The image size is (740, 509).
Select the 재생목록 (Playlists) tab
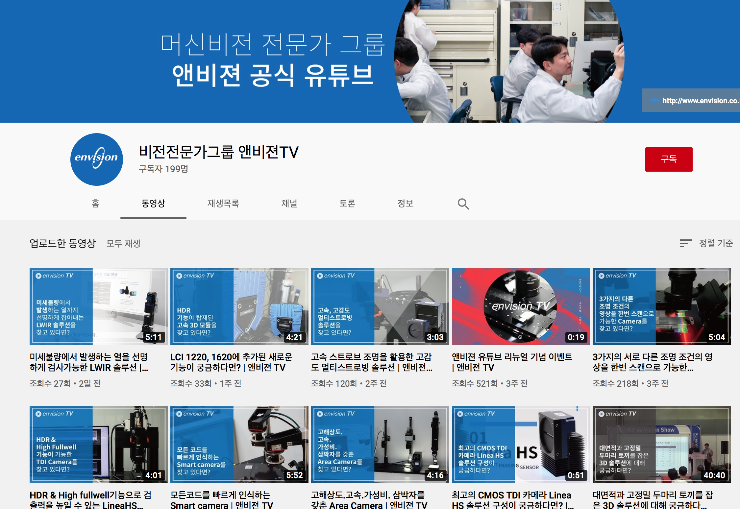coord(223,204)
